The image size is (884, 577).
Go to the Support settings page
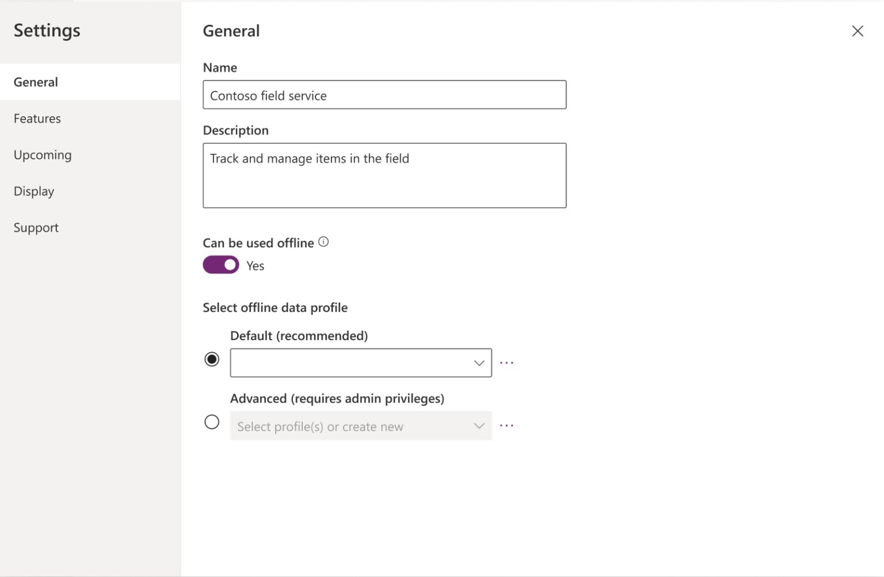tap(36, 227)
